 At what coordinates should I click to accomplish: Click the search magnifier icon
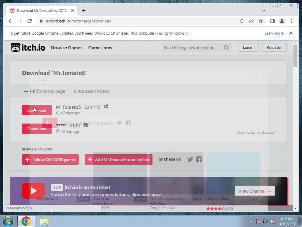(226, 48)
